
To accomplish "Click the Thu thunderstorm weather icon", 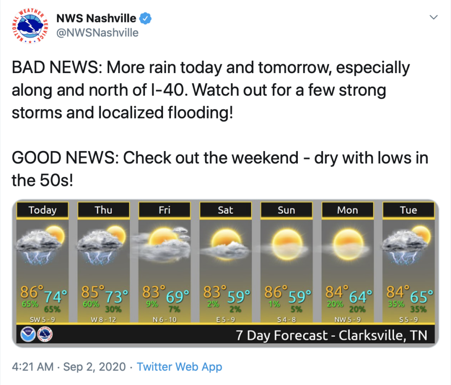I will tap(102, 245).
